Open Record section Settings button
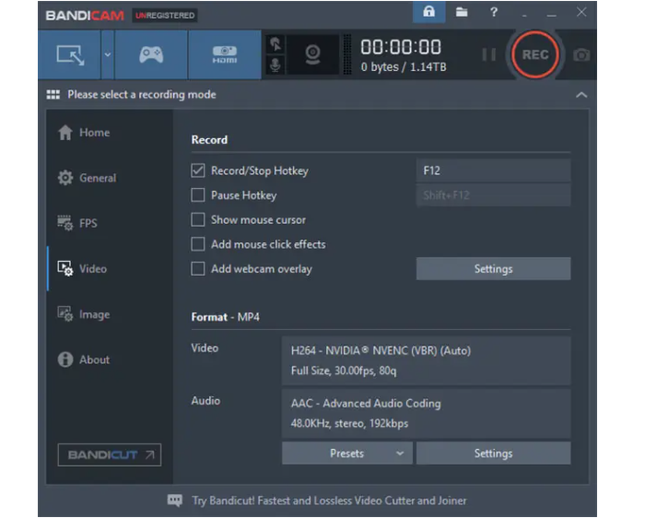Screen dimensions: 645x518 pyautogui.click(x=493, y=268)
